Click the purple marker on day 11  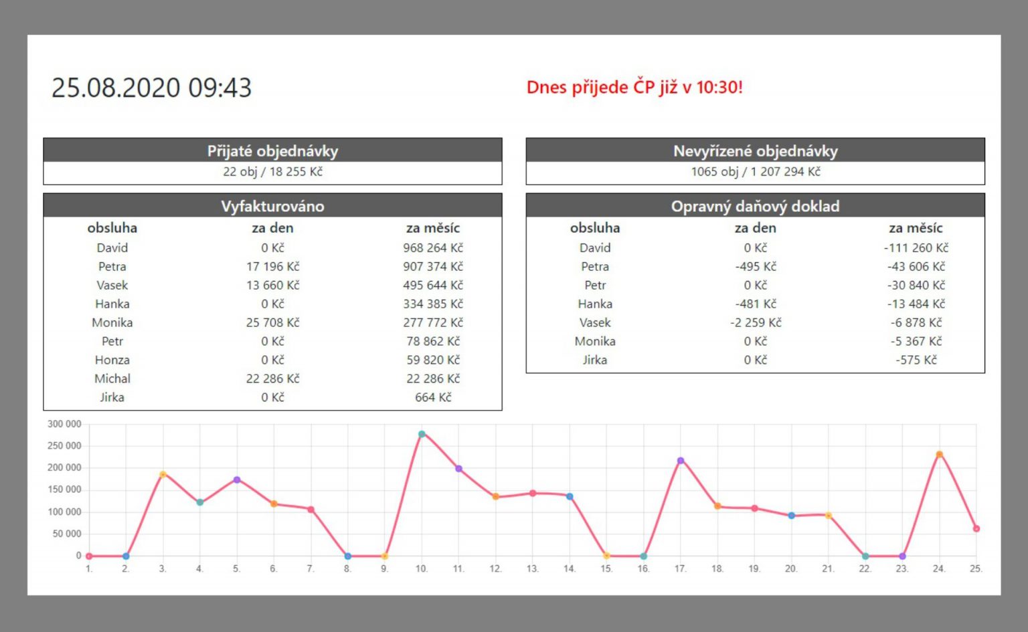459,467
